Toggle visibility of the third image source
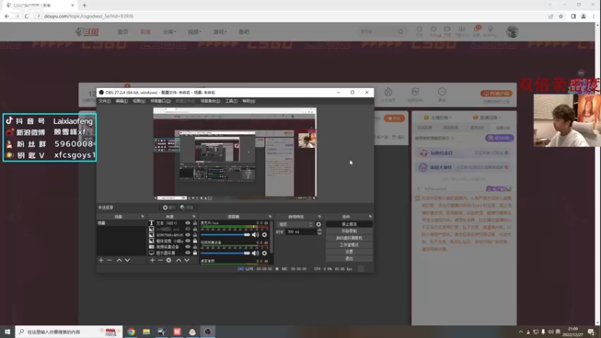This screenshot has width=601, height=338. [188, 235]
